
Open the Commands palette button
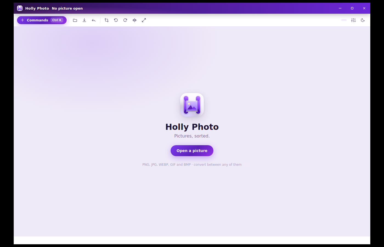(x=42, y=20)
